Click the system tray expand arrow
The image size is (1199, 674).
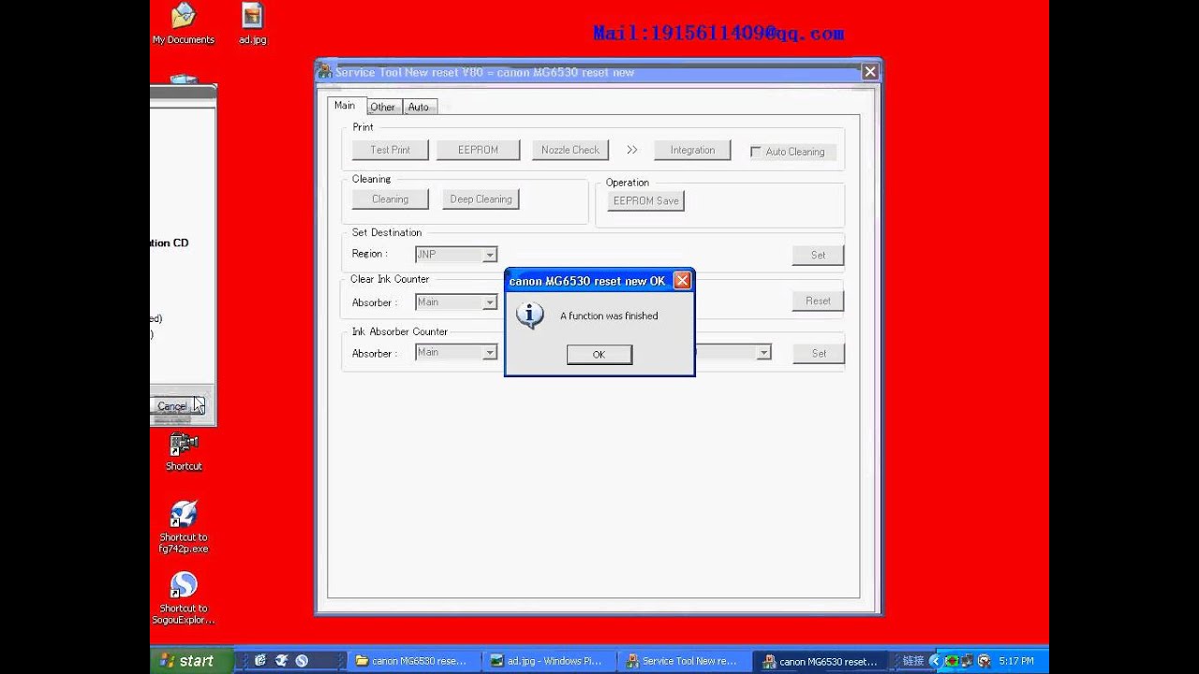click(x=934, y=660)
